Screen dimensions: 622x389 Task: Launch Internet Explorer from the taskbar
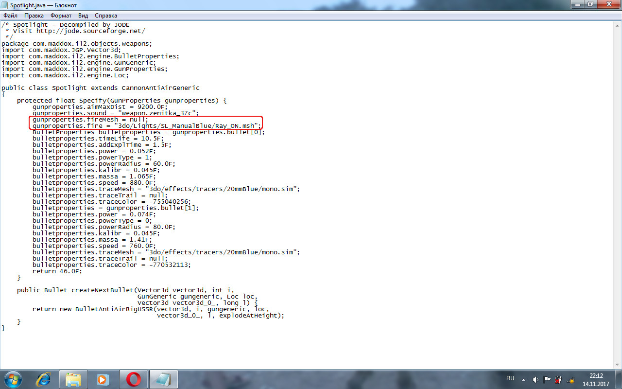pyautogui.click(x=44, y=379)
